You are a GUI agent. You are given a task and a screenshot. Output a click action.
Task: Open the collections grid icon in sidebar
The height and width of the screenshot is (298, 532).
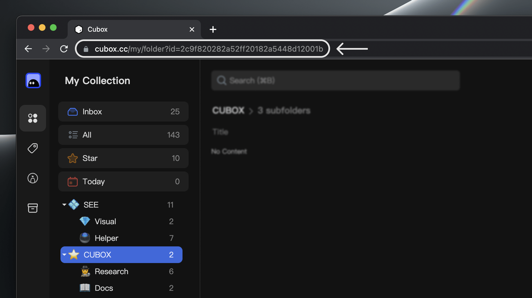click(x=33, y=118)
